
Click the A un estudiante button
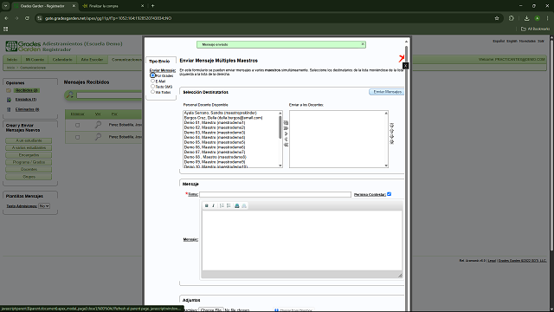(29, 140)
